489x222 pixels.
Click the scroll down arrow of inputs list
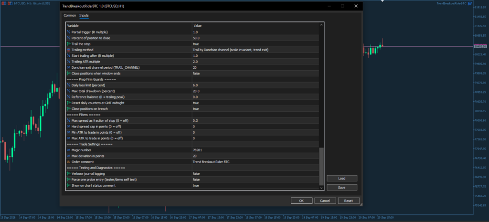tap(321, 188)
